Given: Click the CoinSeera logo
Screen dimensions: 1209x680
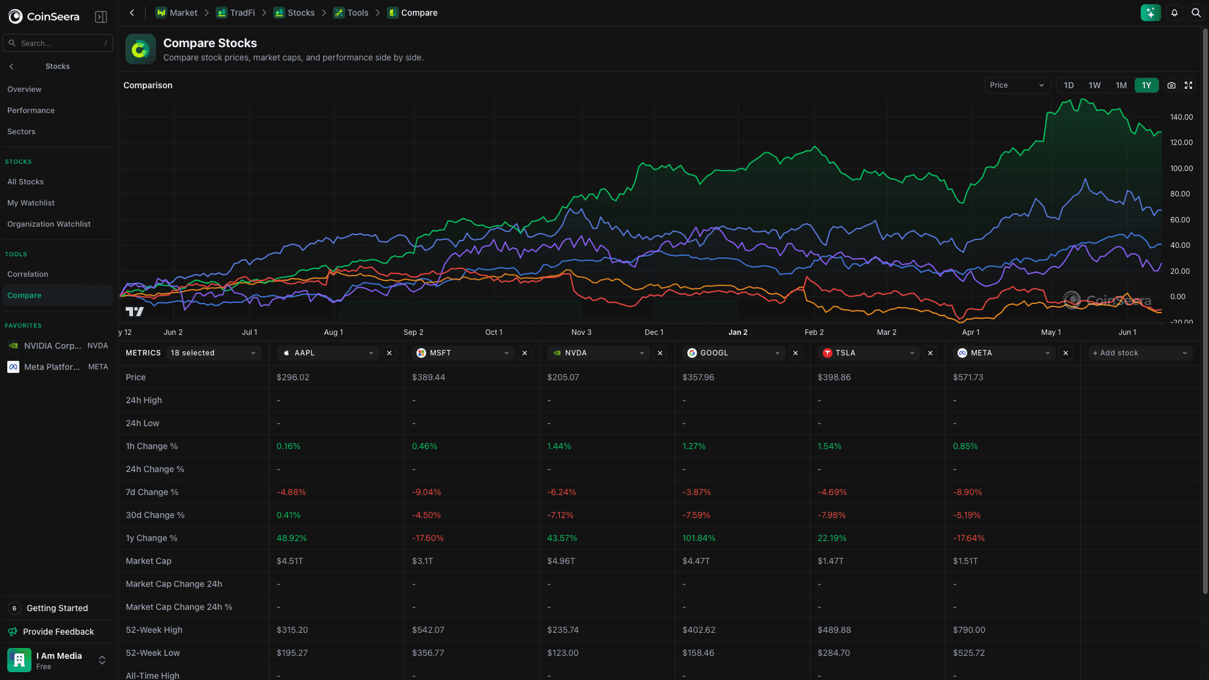Looking at the screenshot, I should coord(44,16).
